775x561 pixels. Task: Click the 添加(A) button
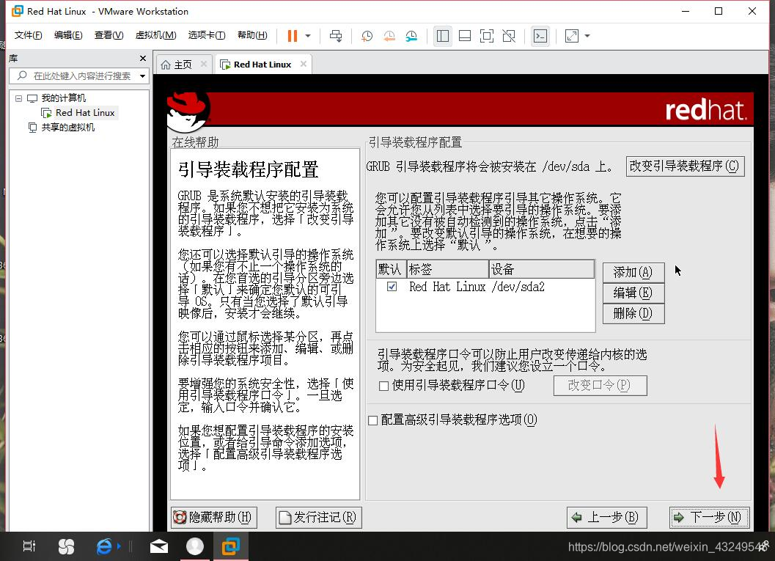[x=633, y=272]
